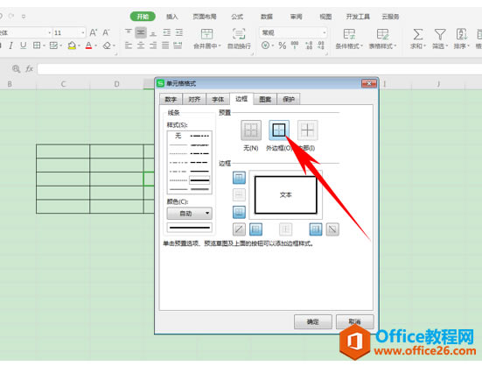Screen dimensions: 482x366
Task: Open the 颜色 color dropdown showing 自动
Action: 189,213
